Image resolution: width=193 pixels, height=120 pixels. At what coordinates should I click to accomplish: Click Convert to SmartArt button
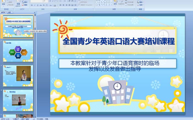pos(85,5)
